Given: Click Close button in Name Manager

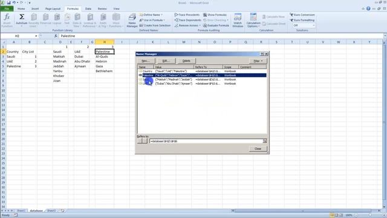Looking at the screenshot, I should [x=258, y=149].
